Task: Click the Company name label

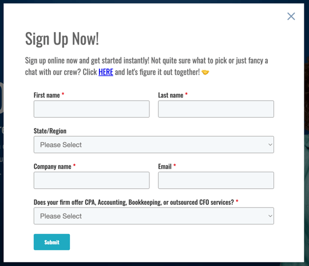Action: (x=53, y=166)
